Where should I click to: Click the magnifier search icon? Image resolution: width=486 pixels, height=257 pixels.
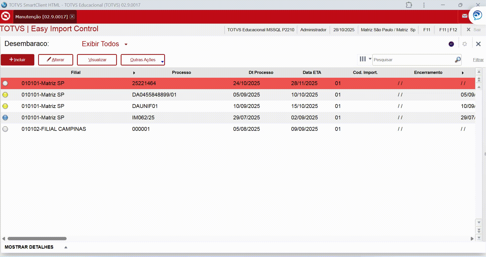(458, 60)
